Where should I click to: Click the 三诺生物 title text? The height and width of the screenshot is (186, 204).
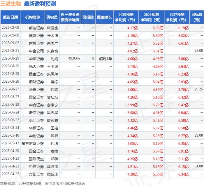pyautogui.click(x=10, y=4)
